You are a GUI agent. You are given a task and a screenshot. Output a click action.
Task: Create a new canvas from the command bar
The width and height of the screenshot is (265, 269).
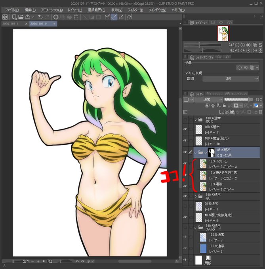(x=14, y=17)
